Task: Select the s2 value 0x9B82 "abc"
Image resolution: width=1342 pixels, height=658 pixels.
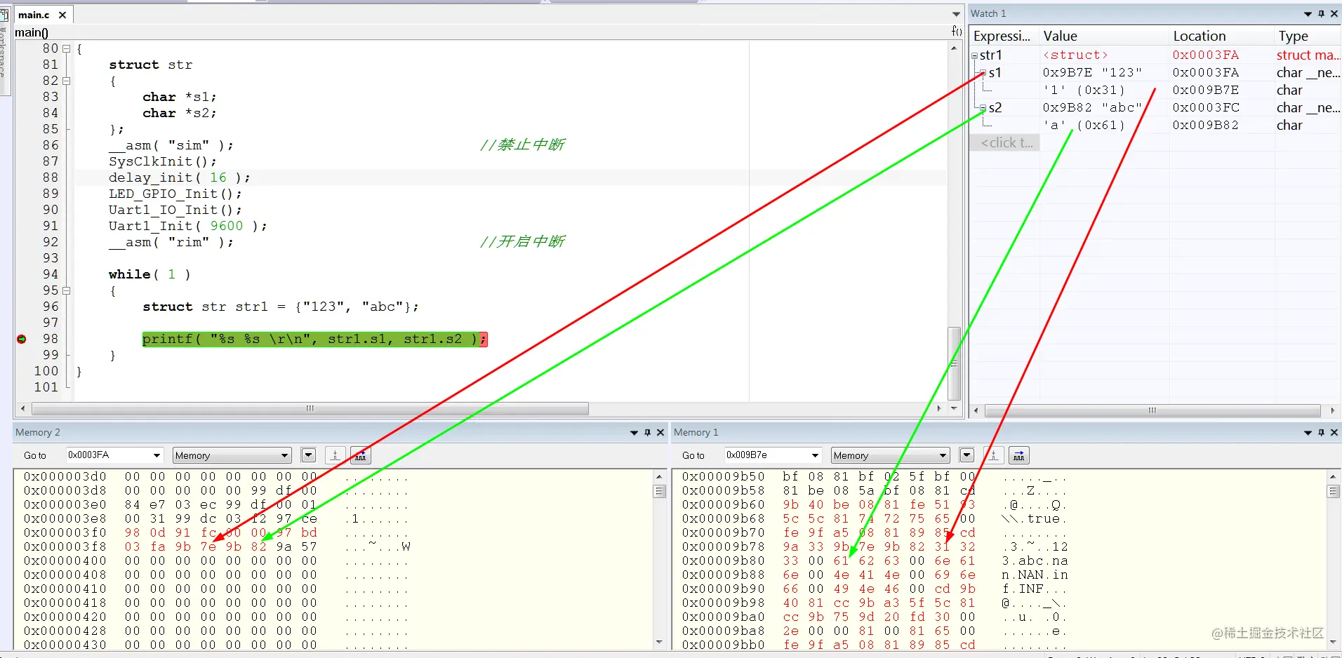Action: pos(1092,108)
